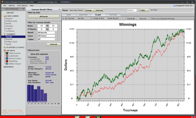Click the RAKEBACK sidebar link
The image size is (196, 118).
(x=8, y=67)
